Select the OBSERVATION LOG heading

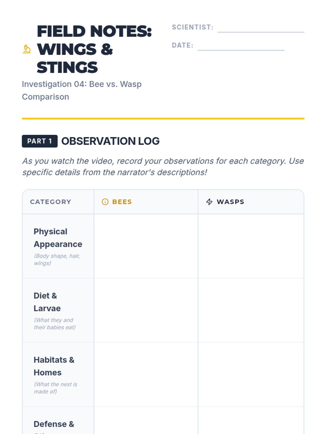click(110, 141)
